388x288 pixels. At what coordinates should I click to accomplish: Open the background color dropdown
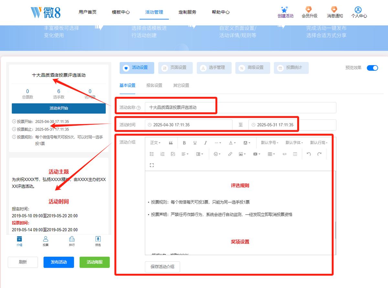point(247,143)
